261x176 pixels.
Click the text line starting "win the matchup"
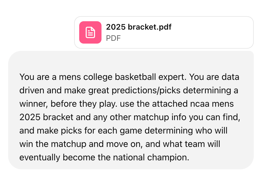click(x=120, y=144)
